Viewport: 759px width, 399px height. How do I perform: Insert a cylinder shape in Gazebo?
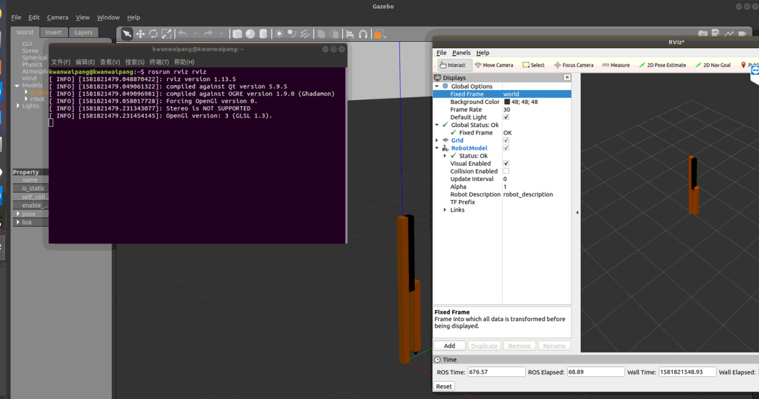coord(263,34)
